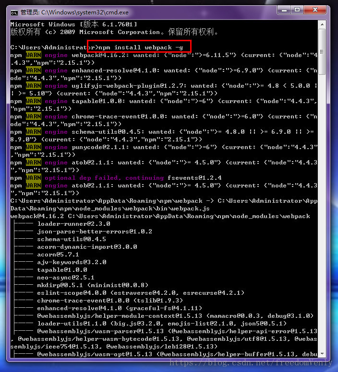This screenshot has width=338, height=372.
Task: Open the cmd.exe system menu icon
Action: 14,12
